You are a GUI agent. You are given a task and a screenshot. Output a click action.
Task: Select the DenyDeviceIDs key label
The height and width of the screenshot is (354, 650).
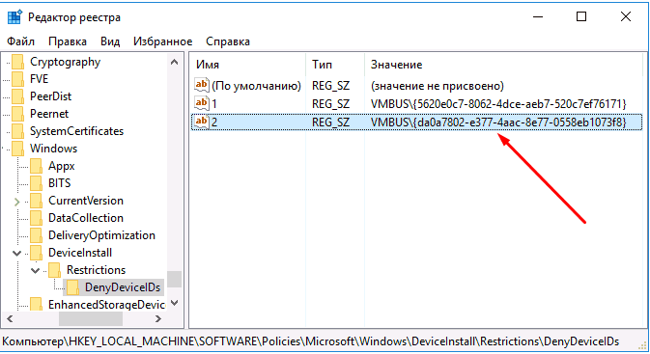tap(123, 287)
